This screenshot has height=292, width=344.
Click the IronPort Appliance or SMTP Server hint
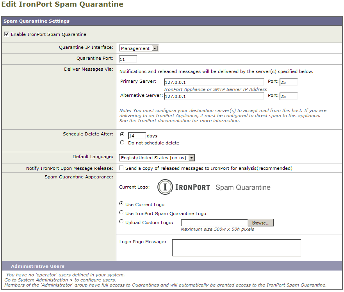pyautogui.click(x=216, y=89)
